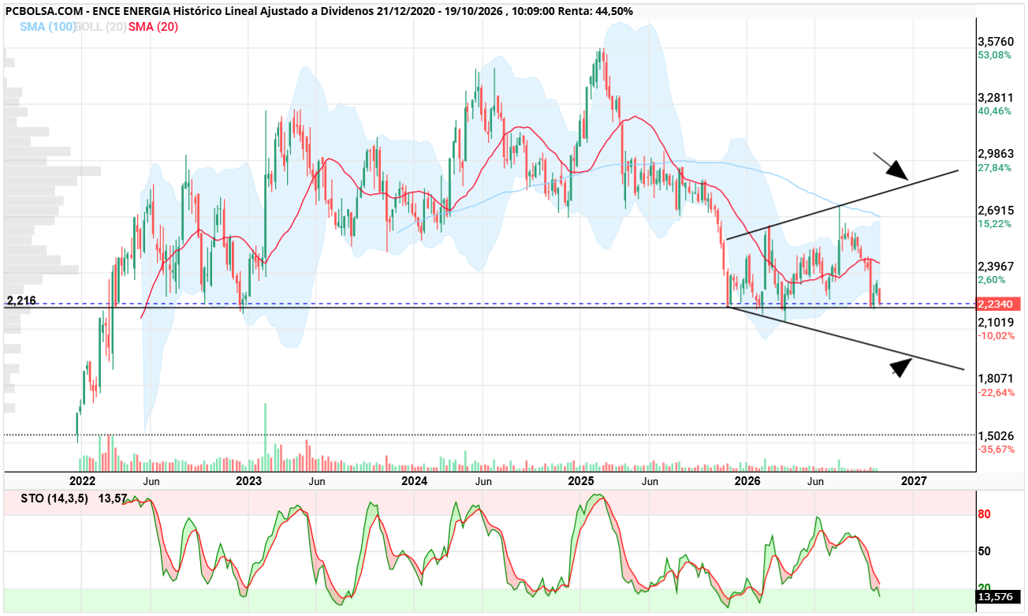Screen dimensions: 1028x616
Task: Select the red 2,2340 current price tag
Action: tap(997, 304)
